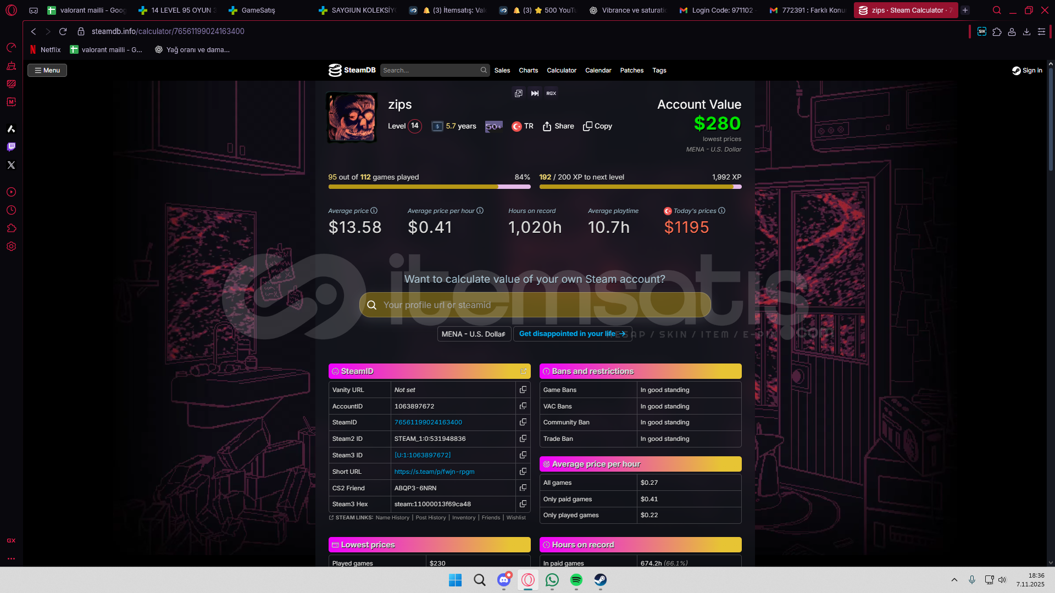Open Spotify from the Windows taskbar

point(576,580)
